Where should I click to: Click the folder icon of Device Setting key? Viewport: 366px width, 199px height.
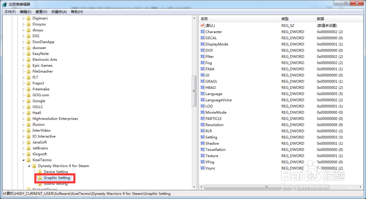[x=40, y=172]
